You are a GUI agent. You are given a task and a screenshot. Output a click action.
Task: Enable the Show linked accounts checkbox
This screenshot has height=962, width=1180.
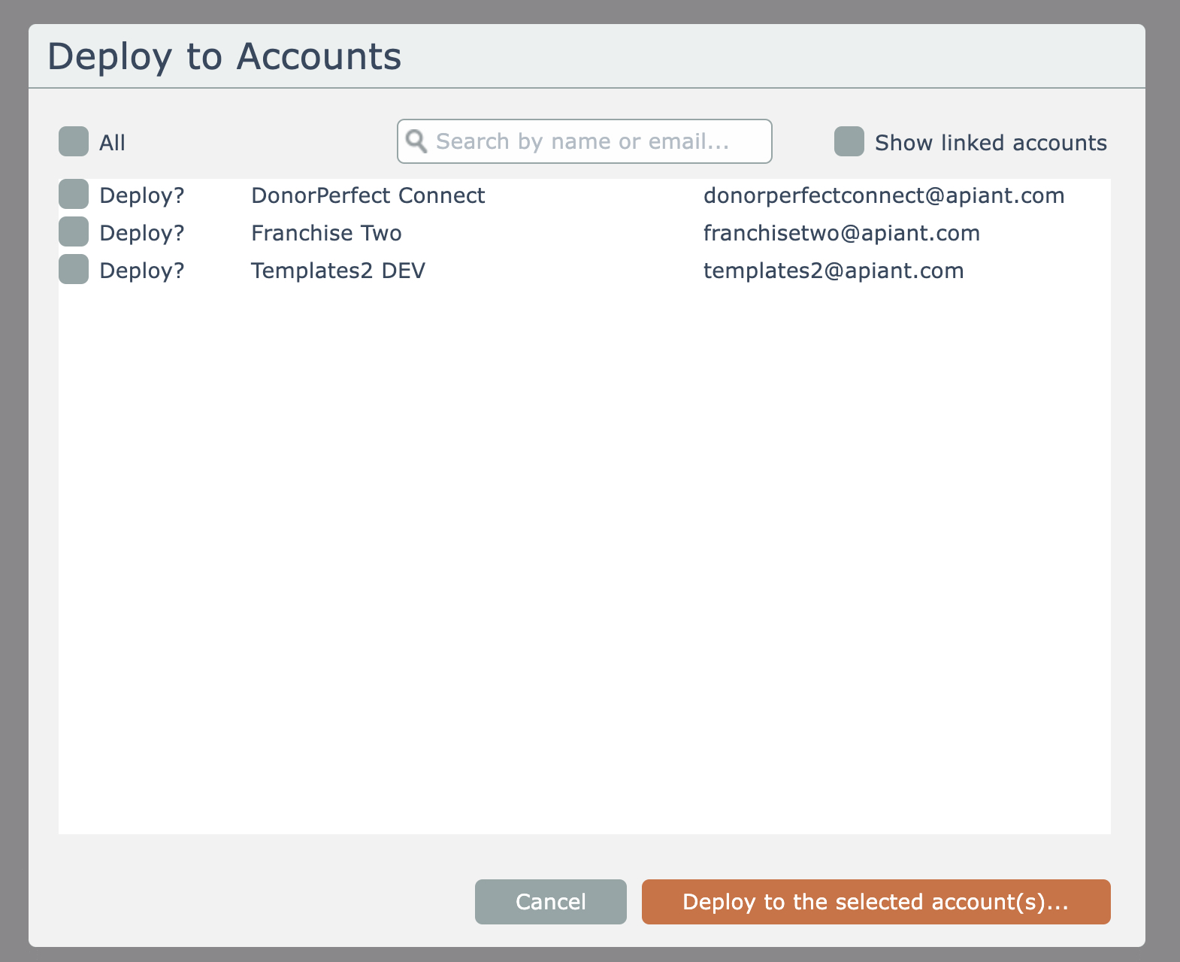(x=849, y=141)
